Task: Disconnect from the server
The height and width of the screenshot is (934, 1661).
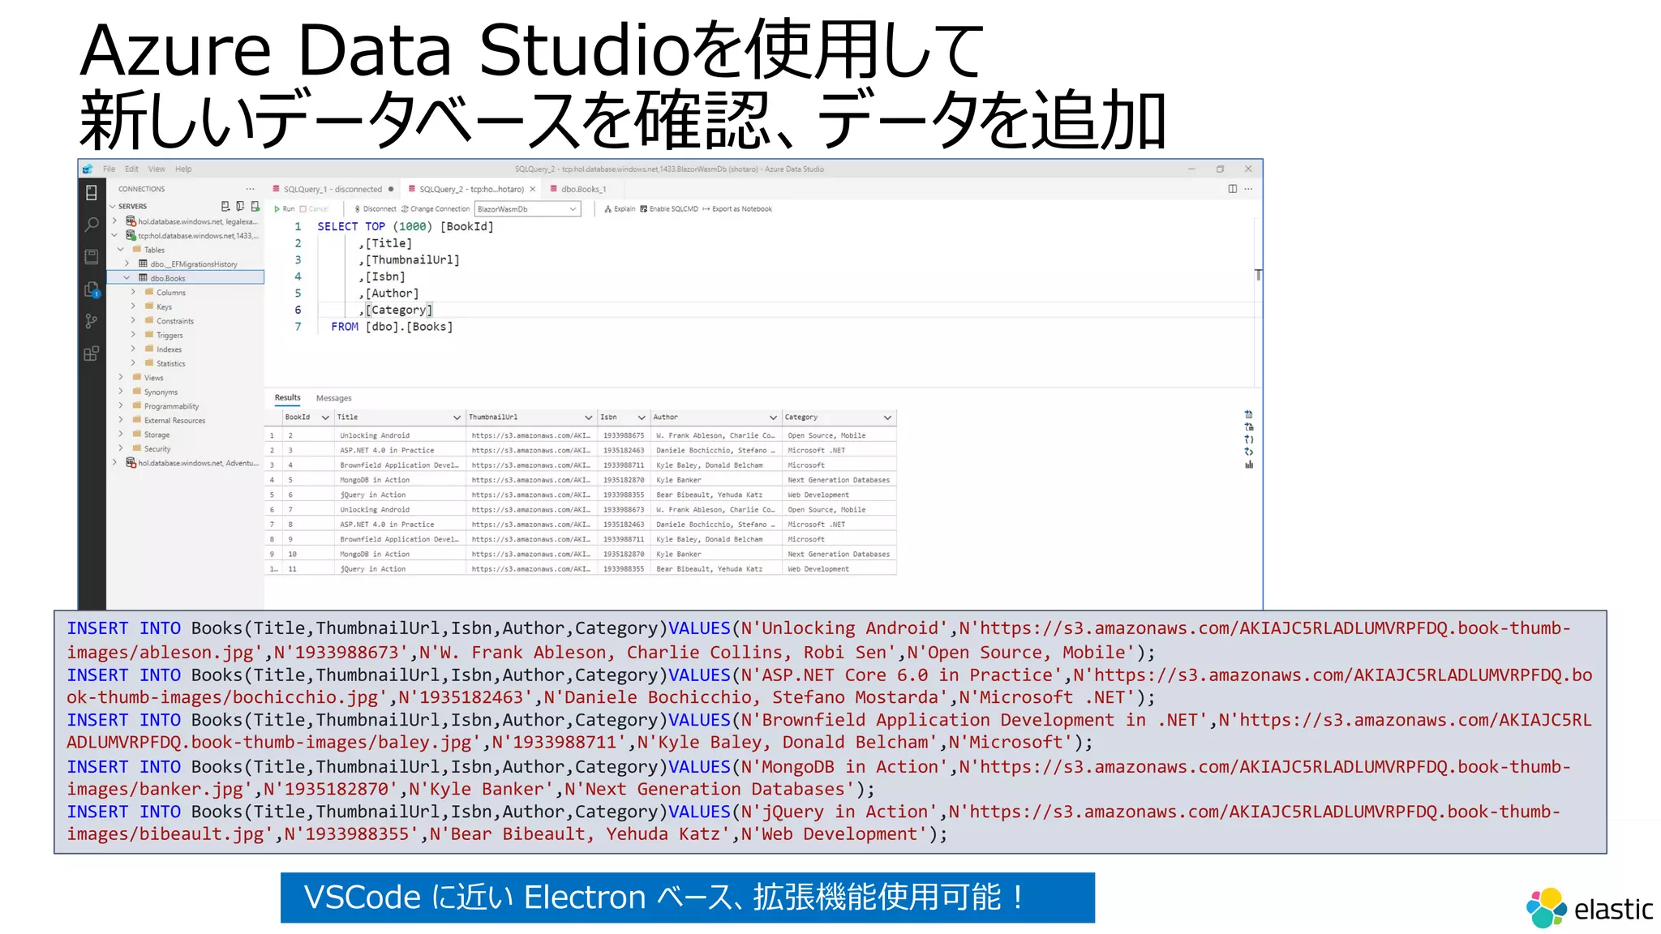Action: tap(375, 209)
